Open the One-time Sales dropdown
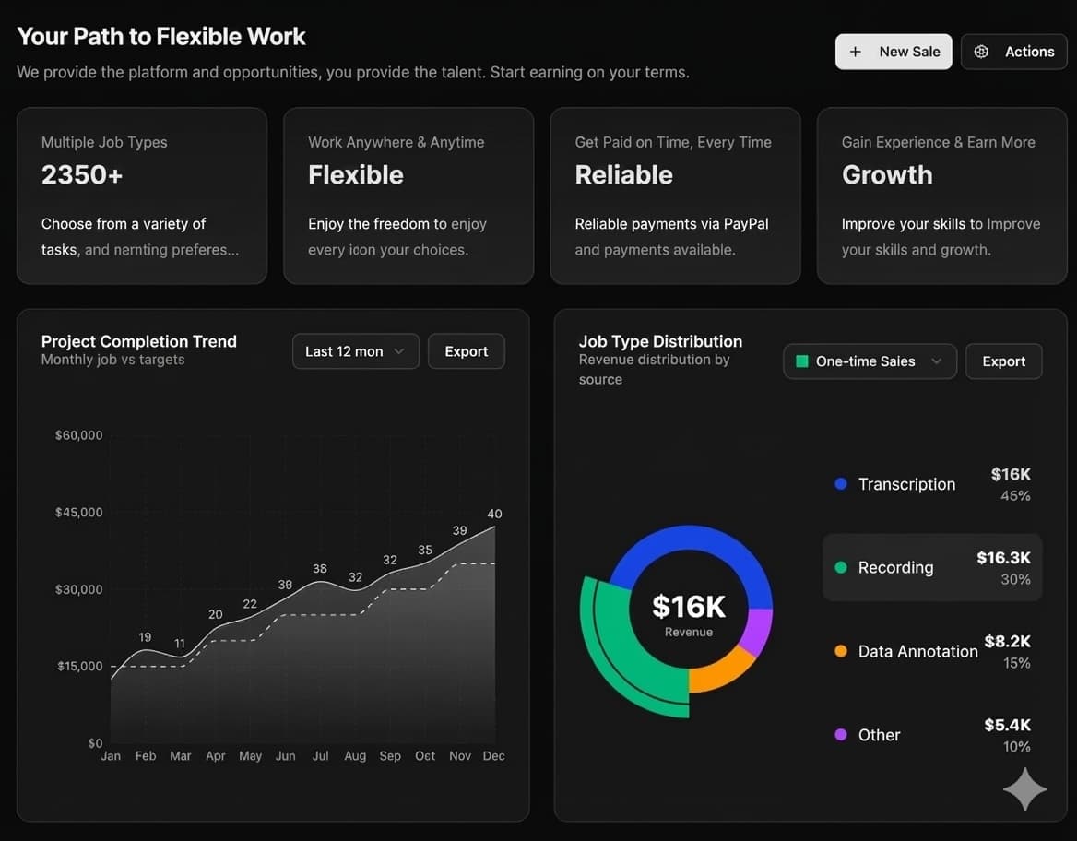This screenshot has width=1077, height=841. click(868, 361)
